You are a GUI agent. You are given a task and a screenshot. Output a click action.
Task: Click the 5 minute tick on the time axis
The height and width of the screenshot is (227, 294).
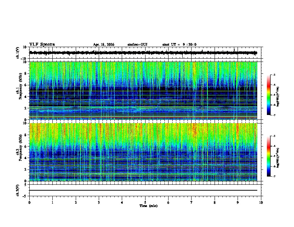pyautogui.click(x=145, y=203)
